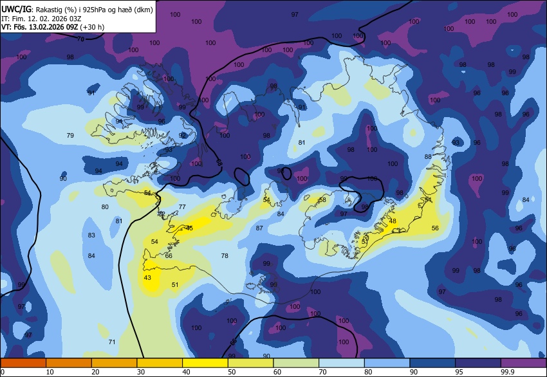Pick the dark navy 95–99.9 legend swatch

click(478, 363)
